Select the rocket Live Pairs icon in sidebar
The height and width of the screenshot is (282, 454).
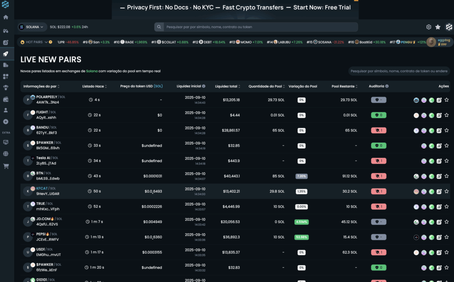click(x=6, y=54)
